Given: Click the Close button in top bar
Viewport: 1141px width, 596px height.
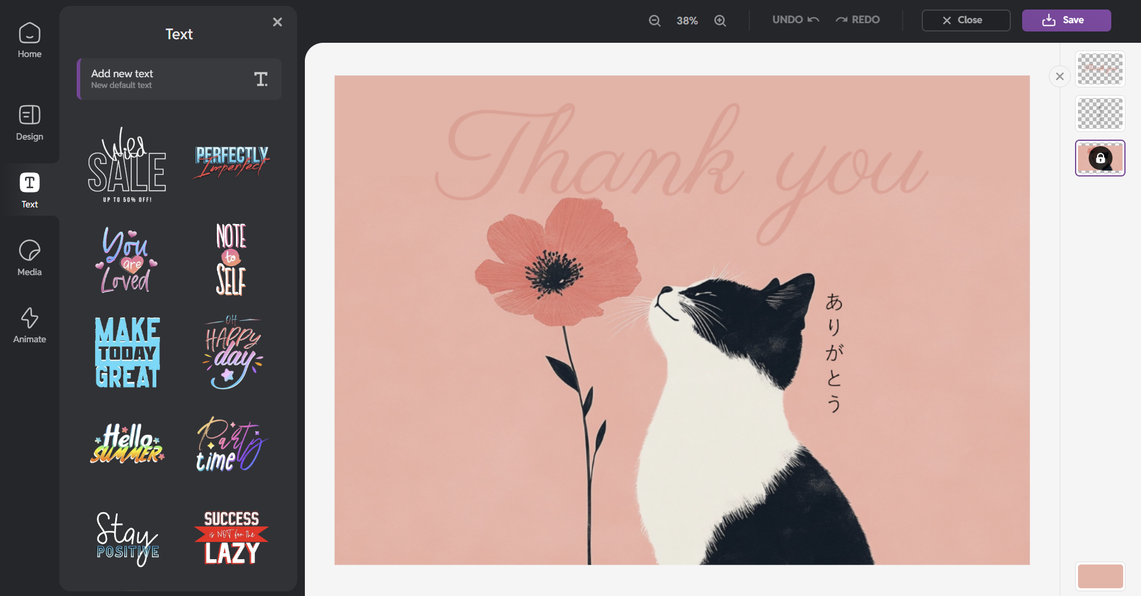Looking at the screenshot, I should point(966,20).
